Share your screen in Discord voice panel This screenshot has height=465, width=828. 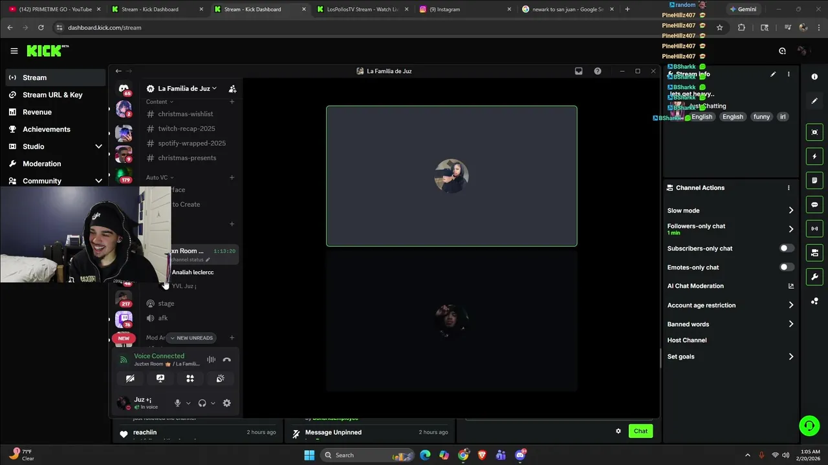[160, 378]
